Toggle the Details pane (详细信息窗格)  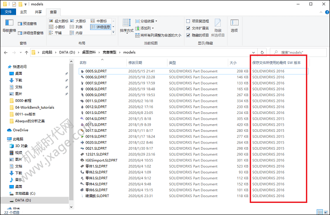(x=31, y=33)
